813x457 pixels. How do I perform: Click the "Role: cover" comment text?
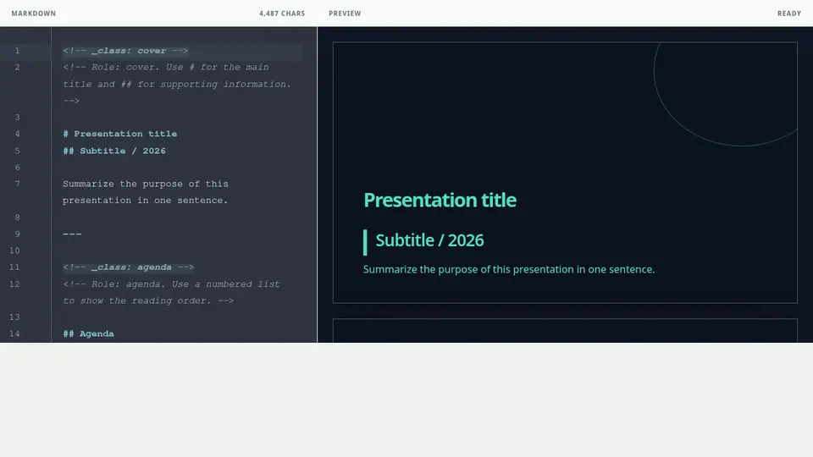coord(177,84)
